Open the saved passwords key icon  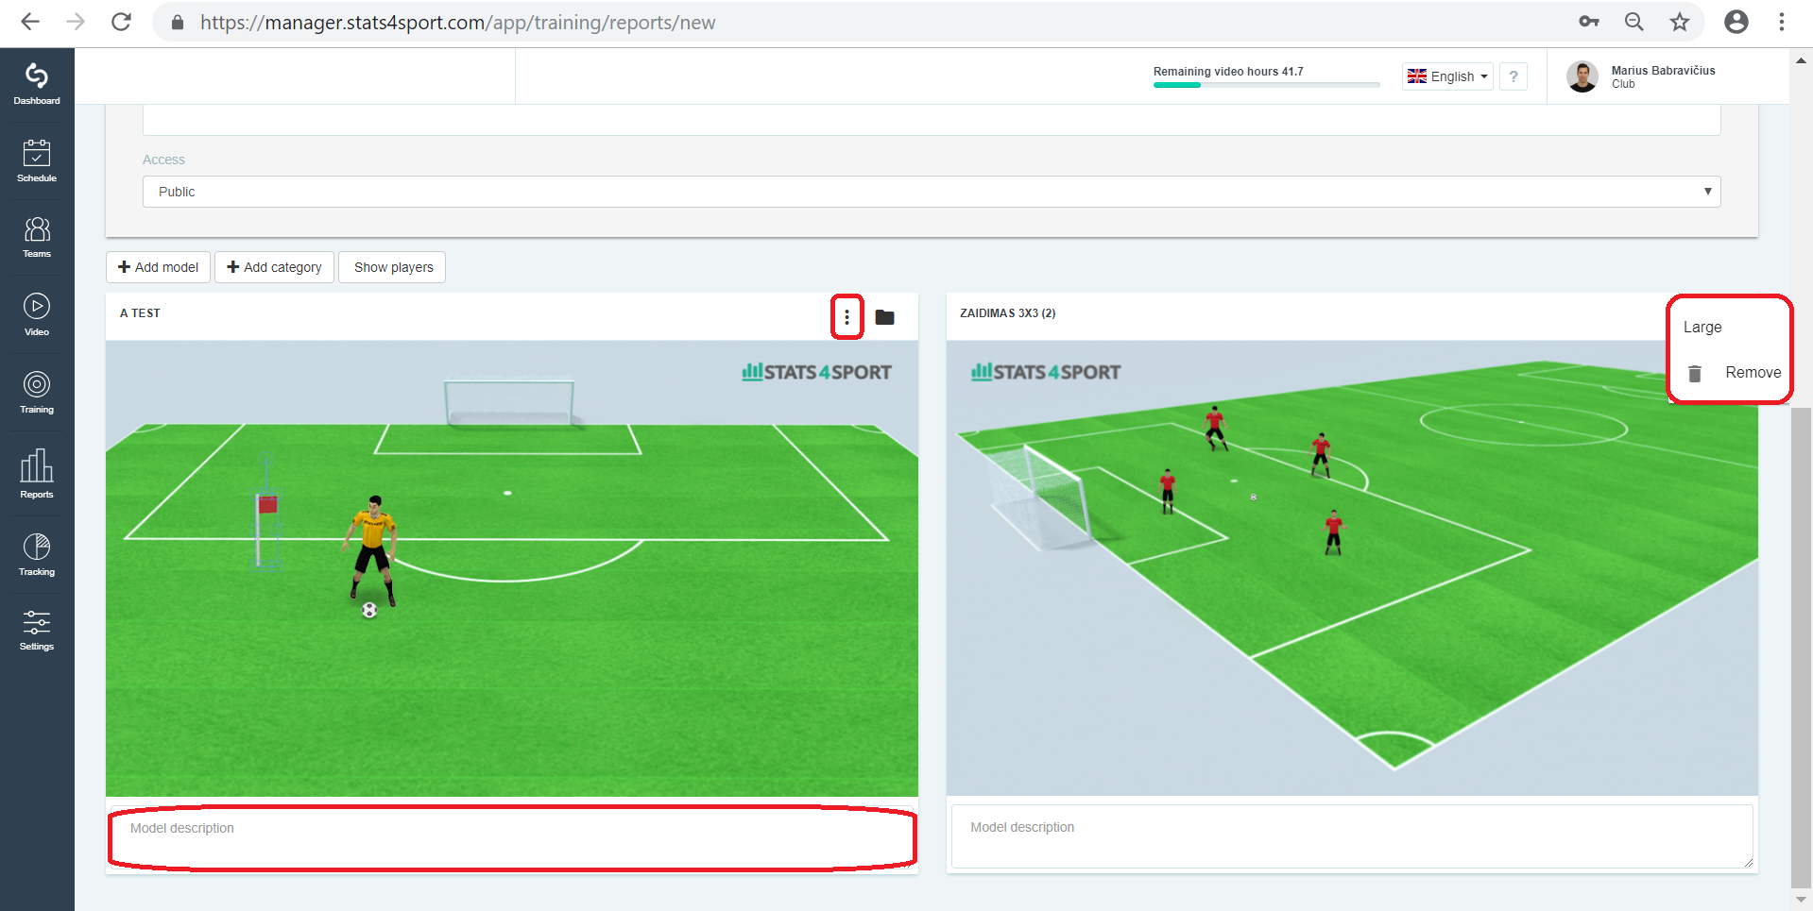[1589, 22]
